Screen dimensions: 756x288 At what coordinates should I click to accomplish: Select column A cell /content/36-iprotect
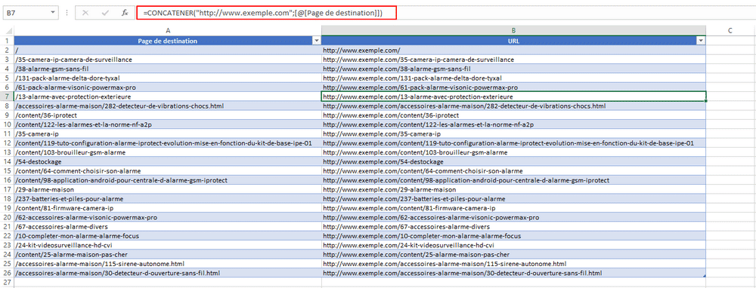click(167, 115)
